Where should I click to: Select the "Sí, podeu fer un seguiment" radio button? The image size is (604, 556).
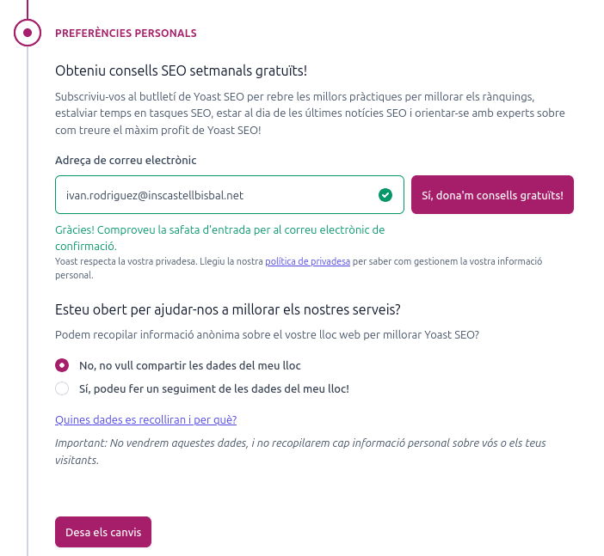pos(62,388)
